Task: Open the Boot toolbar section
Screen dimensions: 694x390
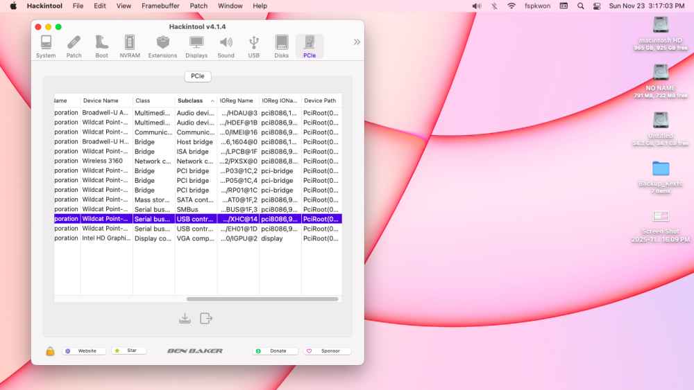Action: 101,46
